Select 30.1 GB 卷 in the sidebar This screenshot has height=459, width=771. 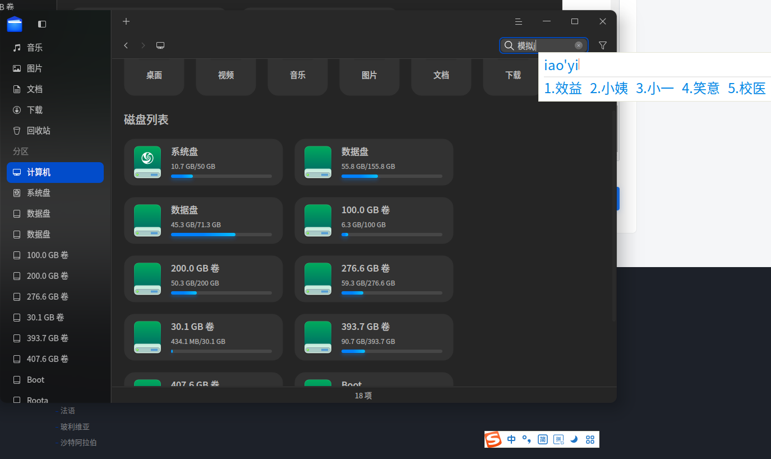coord(56,318)
